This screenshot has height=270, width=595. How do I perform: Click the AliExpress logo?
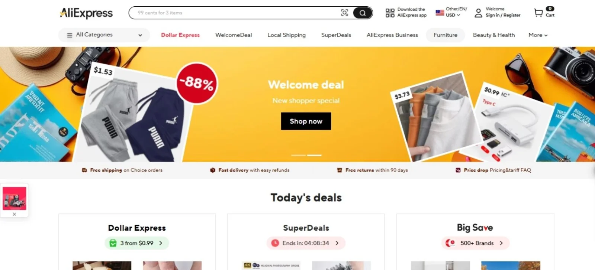pyautogui.click(x=86, y=13)
